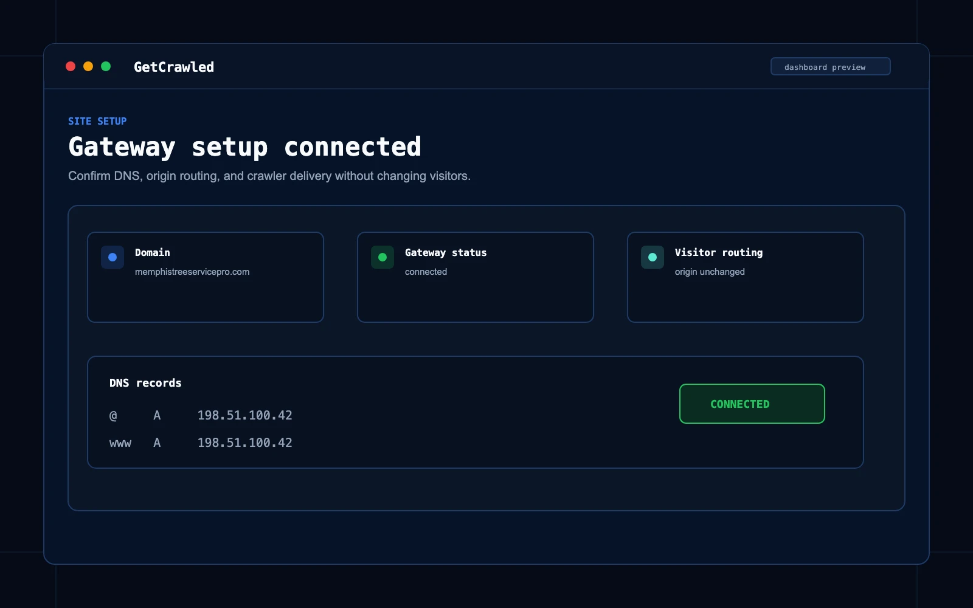
Task: Click the SITE SETUP label
Action: point(97,121)
